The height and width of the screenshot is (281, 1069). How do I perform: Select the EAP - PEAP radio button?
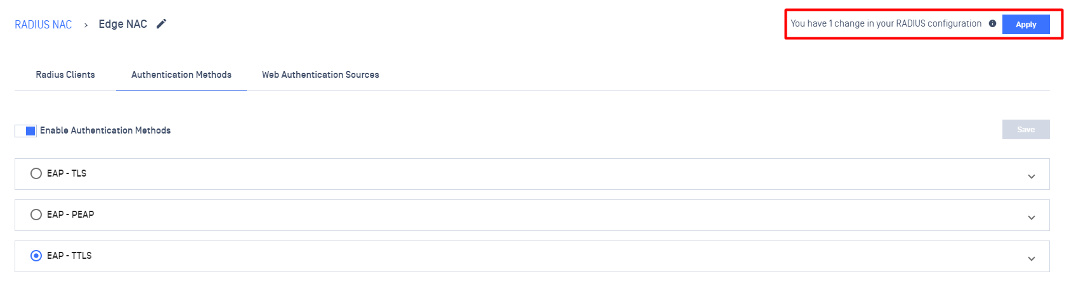36,215
